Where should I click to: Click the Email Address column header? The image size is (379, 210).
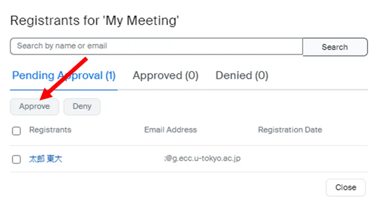tap(170, 130)
